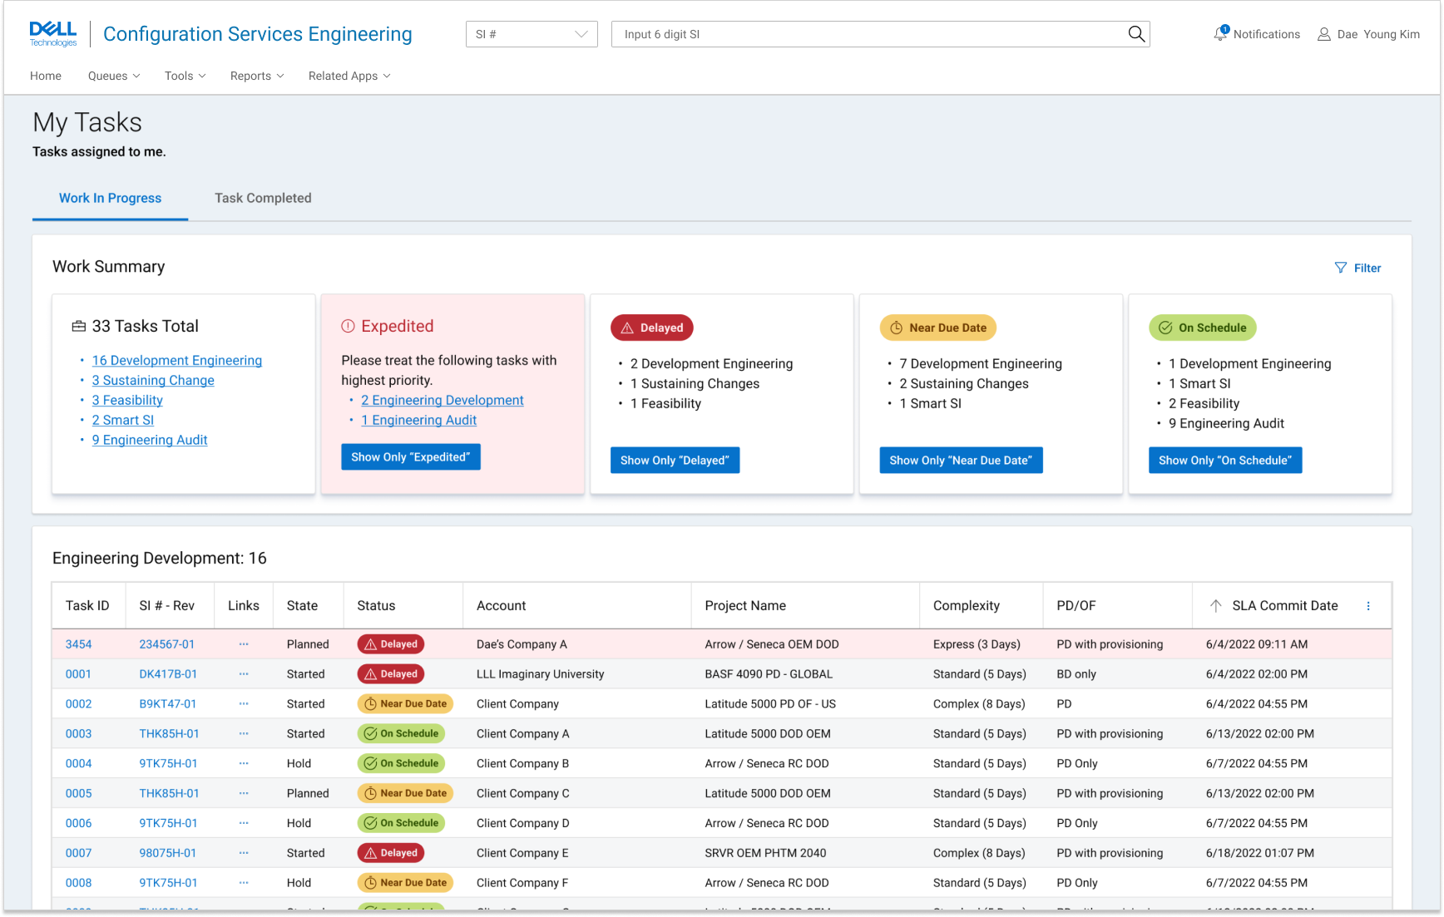Open SI number DK417B-01 link
The height and width of the screenshot is (917, 1444).
pyautogui.click(x=168, y=674)
